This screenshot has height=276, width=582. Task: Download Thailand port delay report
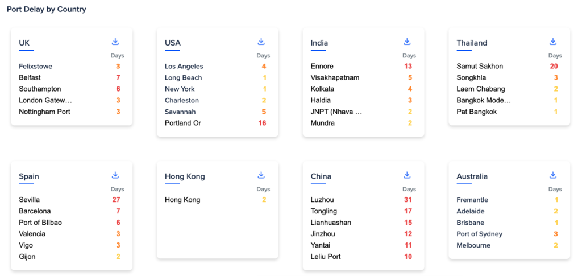tap(553, 42)
